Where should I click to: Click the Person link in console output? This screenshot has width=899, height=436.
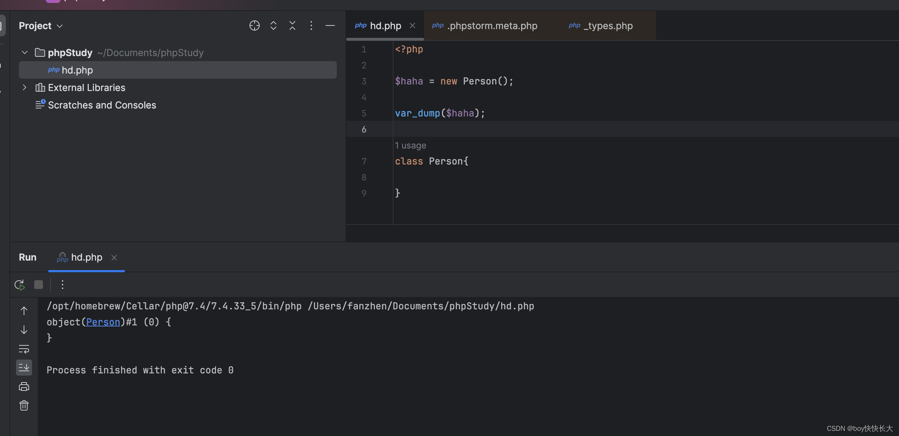click(x=103, y=322)
